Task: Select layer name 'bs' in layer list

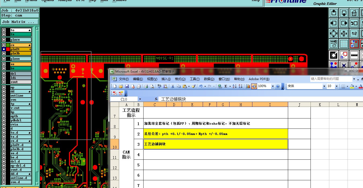Action: tap(21, 68)
